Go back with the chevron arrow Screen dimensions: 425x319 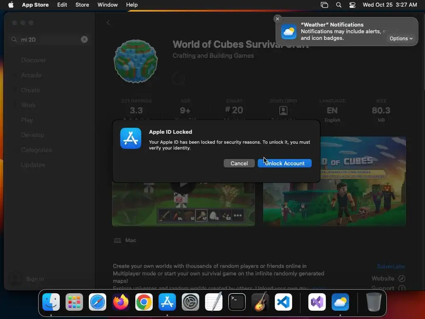(108, 23)
